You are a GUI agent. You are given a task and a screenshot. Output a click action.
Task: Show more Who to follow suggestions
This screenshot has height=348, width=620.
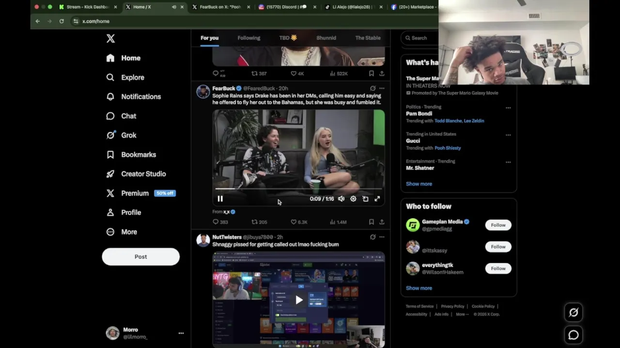(419, 288)
